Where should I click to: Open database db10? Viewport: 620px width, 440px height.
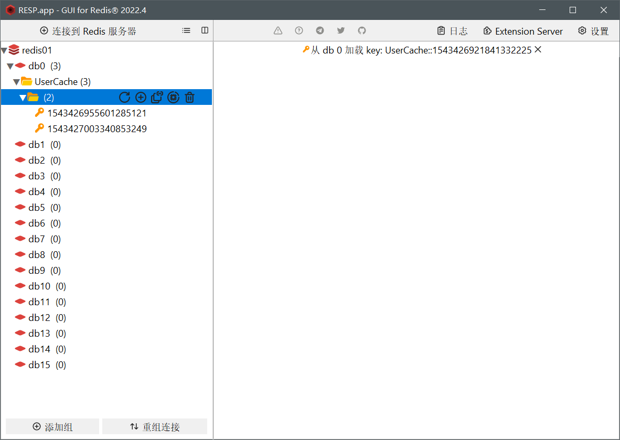click(x=40, y=286)
